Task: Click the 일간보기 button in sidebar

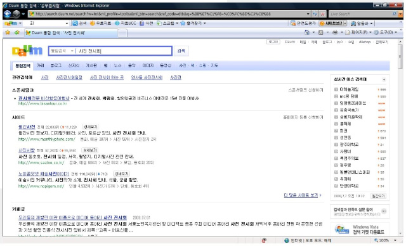Action: pyautogui.click(x=378, y=196)
